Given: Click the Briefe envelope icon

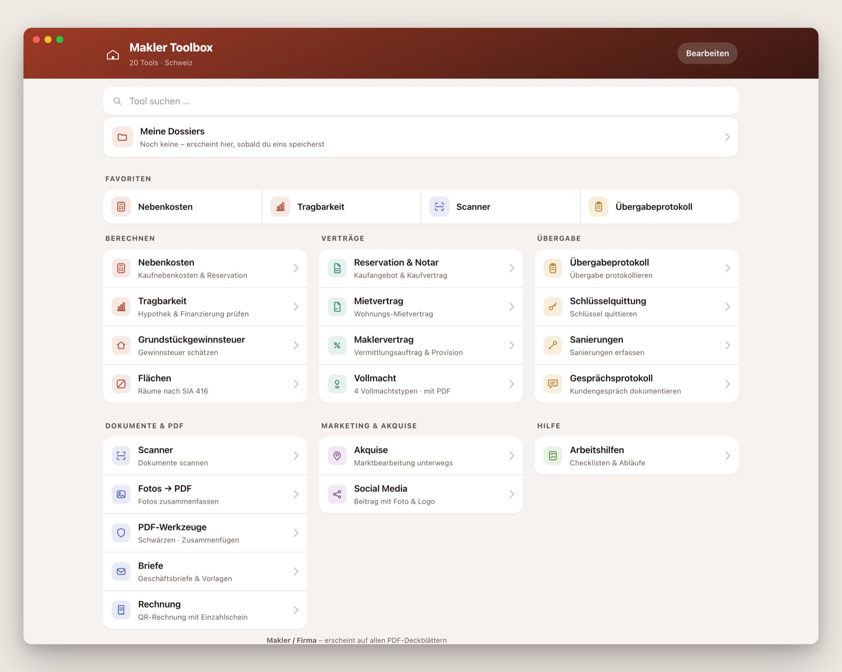Looking at the screenshot, I should [x=121, y=571].
